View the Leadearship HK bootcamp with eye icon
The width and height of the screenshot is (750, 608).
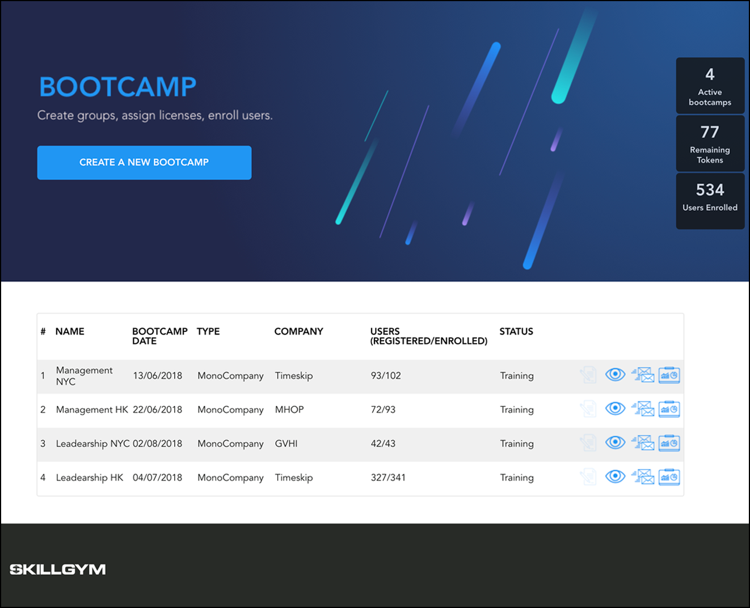tap(615, 476)
